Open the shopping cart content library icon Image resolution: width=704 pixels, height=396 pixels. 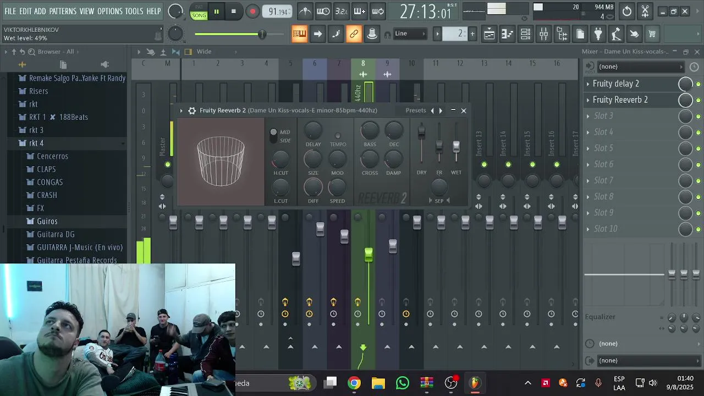pyautogui.click(x=652, y=34)
